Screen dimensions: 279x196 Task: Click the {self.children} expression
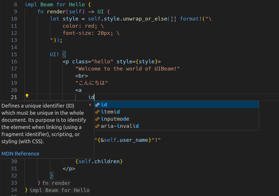pyautogui.click(x=99, y=161)
